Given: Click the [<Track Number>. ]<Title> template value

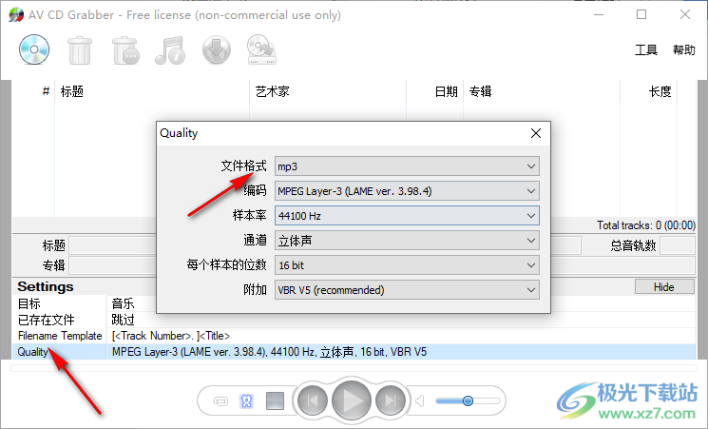Looking at the screenshot, I should 171,336.
